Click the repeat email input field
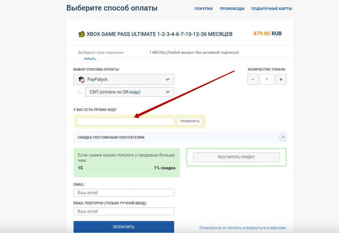The image size is (339, 233). pyautogui.click(x=124, y=211)
